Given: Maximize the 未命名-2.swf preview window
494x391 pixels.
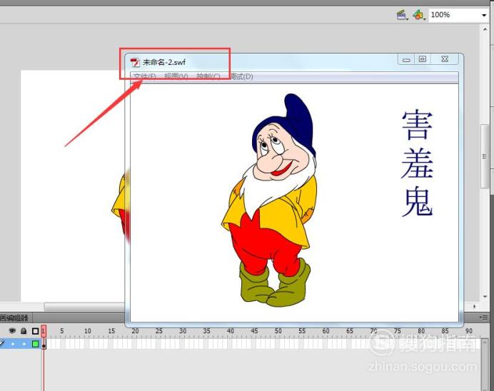Looking at the screenshot, I should tap(423, 59).
